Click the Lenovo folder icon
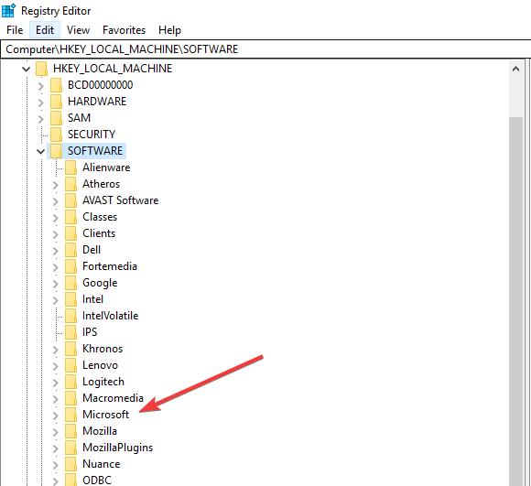Screen dimensions: 531x486 point(70,365)
